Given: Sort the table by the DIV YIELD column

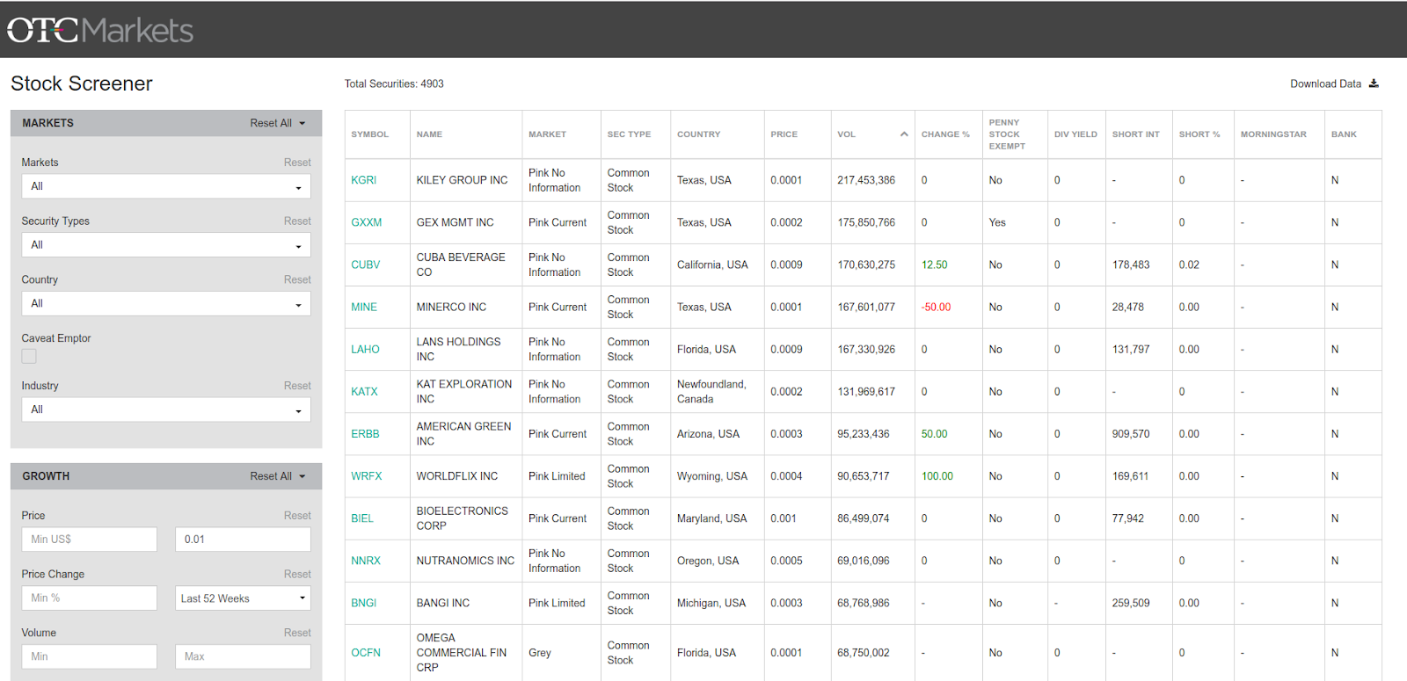Looking at the screenshot, I should pos(1075,134).
